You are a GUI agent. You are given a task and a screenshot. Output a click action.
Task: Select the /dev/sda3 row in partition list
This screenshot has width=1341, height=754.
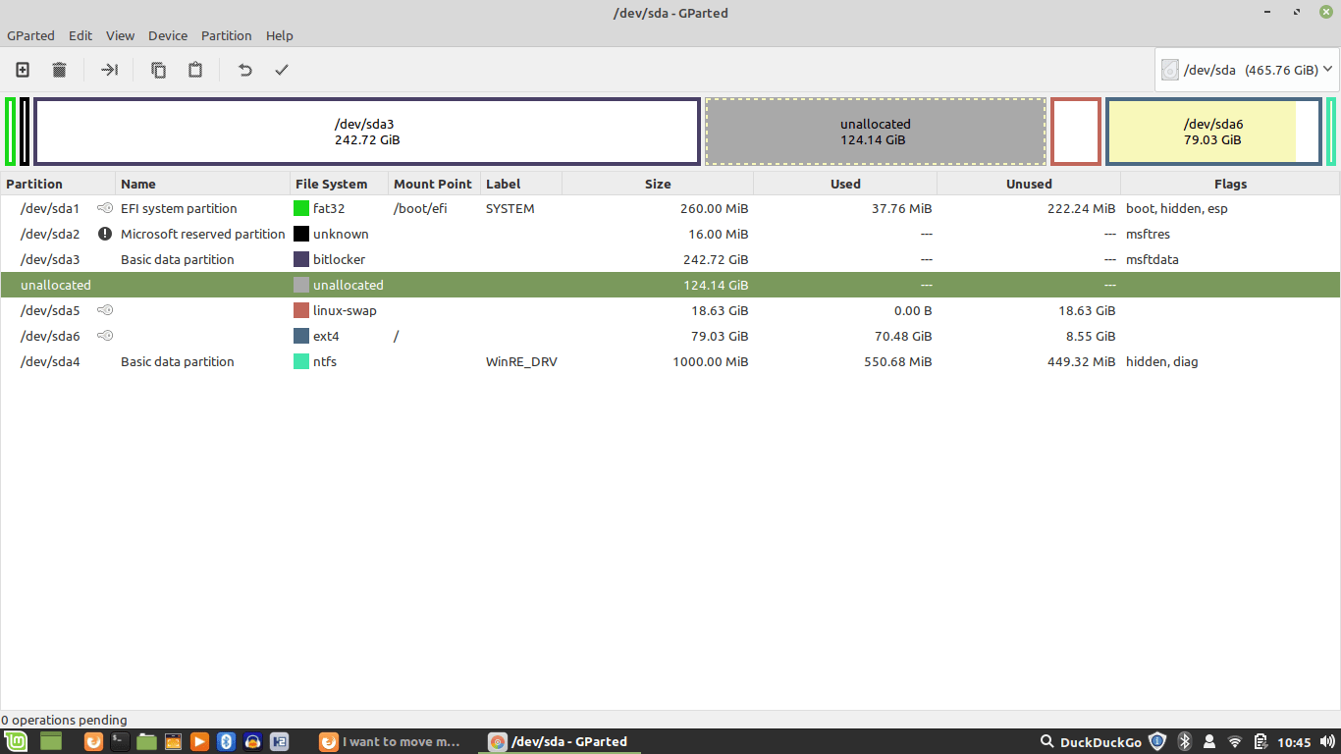pyautogui.click(x=670, y=259)
